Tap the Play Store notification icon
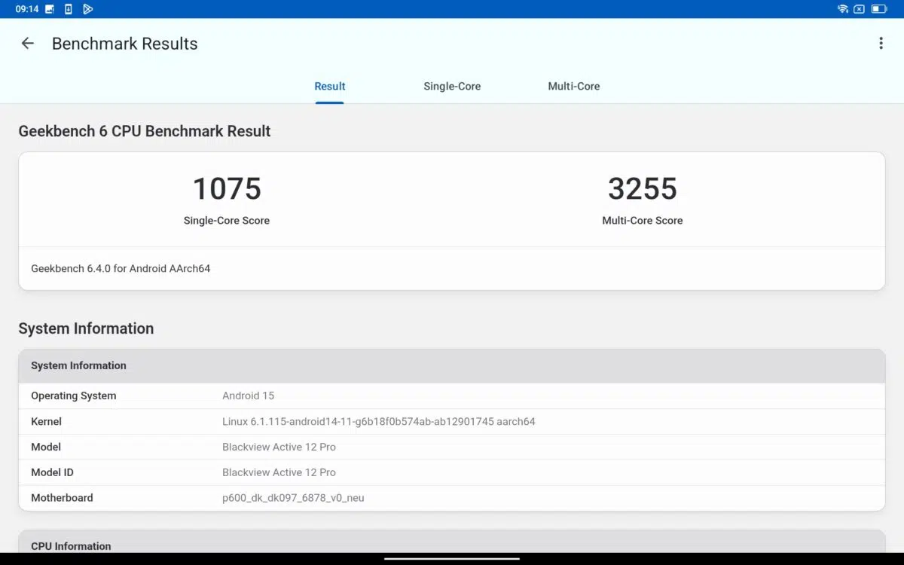This screenshot has height=565, width=904. [x=87, y=9]
